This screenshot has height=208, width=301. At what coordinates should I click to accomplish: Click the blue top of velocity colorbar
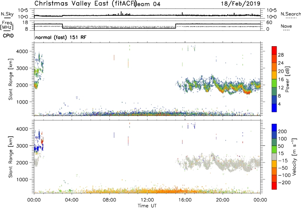[274, 128]
